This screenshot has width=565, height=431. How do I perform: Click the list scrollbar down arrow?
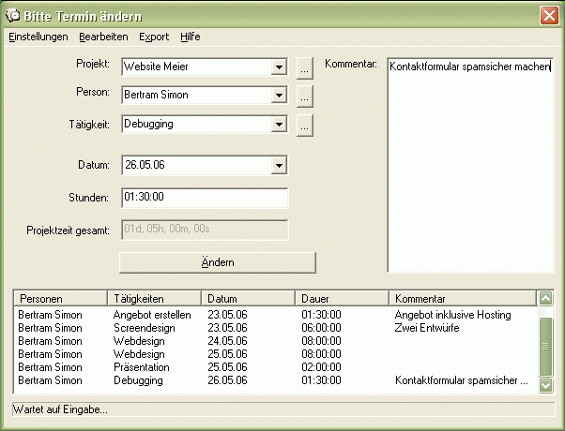[545, 383]
